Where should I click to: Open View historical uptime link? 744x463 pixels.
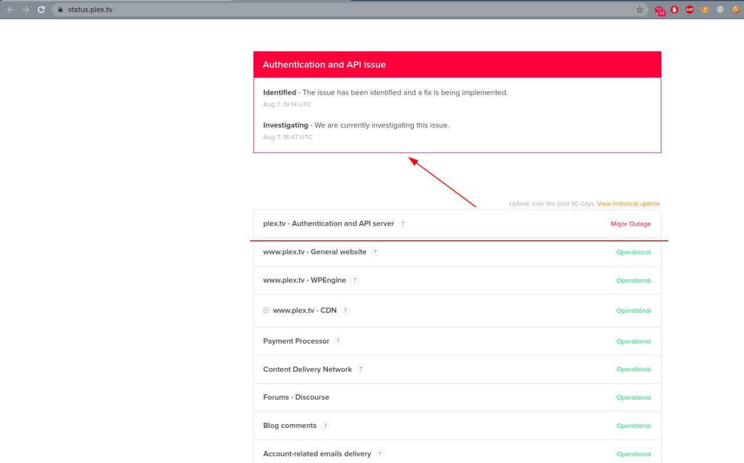tap(629, 204)
